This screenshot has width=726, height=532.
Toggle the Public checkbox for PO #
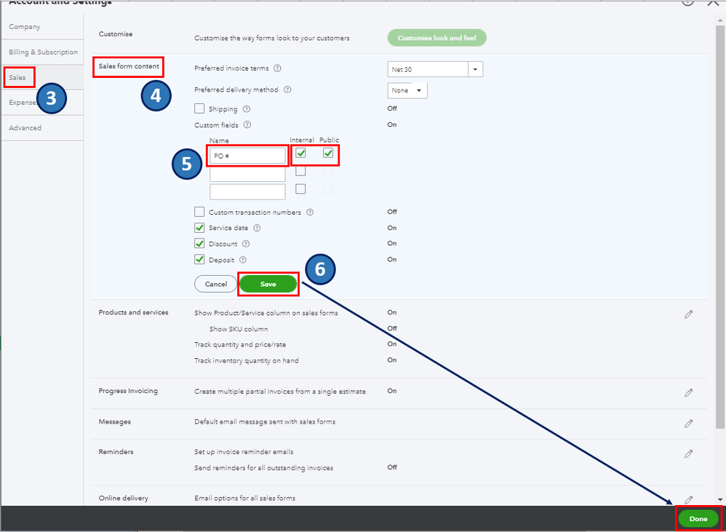pyautogui.click(x=328, y=153)
